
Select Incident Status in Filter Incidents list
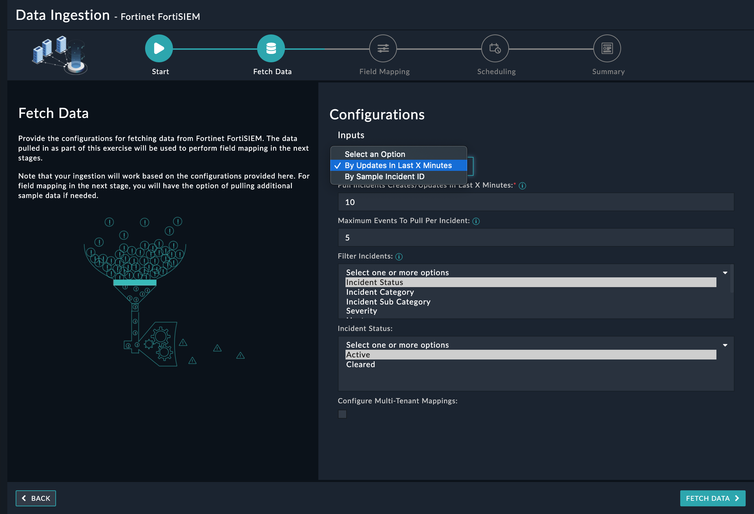[374, 282]
